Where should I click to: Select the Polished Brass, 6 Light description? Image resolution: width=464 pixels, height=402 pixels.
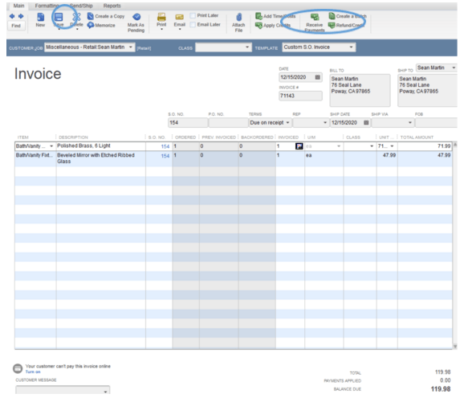(83, 146)
